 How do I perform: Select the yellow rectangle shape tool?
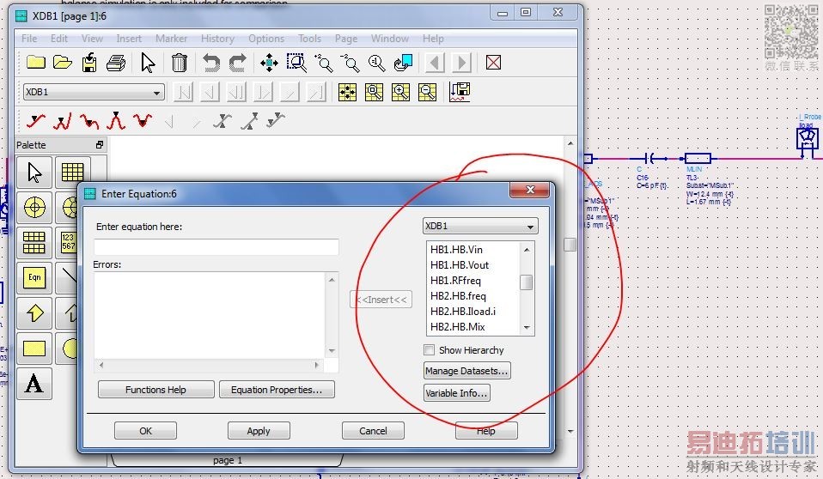tap(34, 349)
